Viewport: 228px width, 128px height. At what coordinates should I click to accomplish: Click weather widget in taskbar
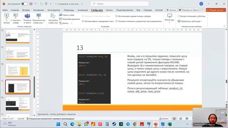[x=10, y=124]
